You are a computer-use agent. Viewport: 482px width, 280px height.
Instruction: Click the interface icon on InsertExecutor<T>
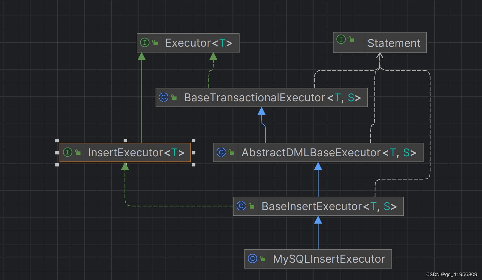click(68, 152)
